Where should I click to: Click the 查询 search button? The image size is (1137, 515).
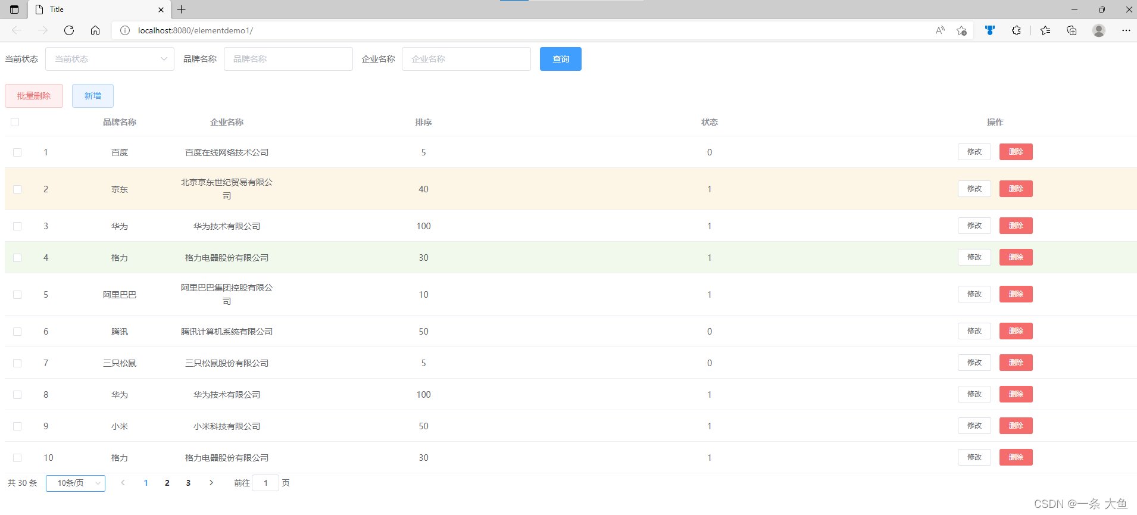coord(561,59)
